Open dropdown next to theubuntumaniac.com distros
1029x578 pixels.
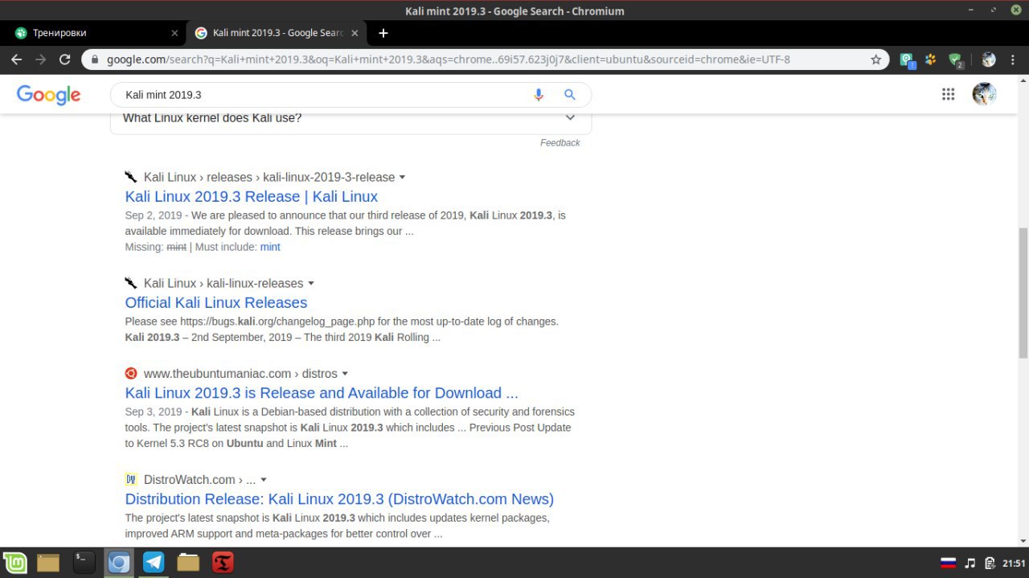click(345, 374)
